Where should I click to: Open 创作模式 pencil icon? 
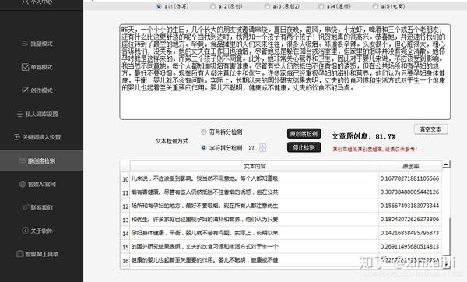26,90
